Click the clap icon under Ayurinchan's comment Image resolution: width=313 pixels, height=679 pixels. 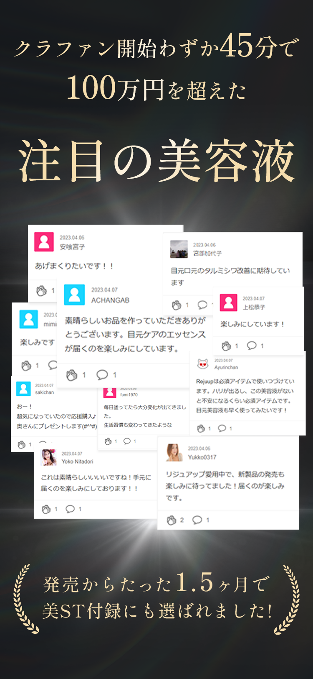(x=201, y=428)
